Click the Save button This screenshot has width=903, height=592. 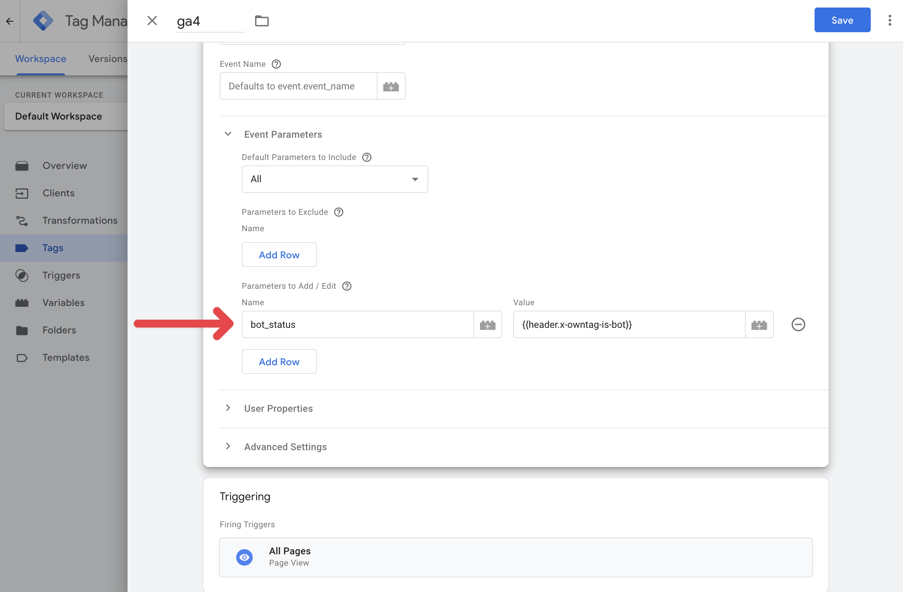pyautogui.click(x=842, y=20)
